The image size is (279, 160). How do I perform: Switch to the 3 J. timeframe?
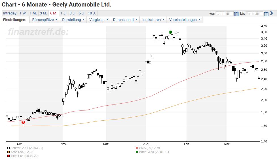tap(72, 13)
